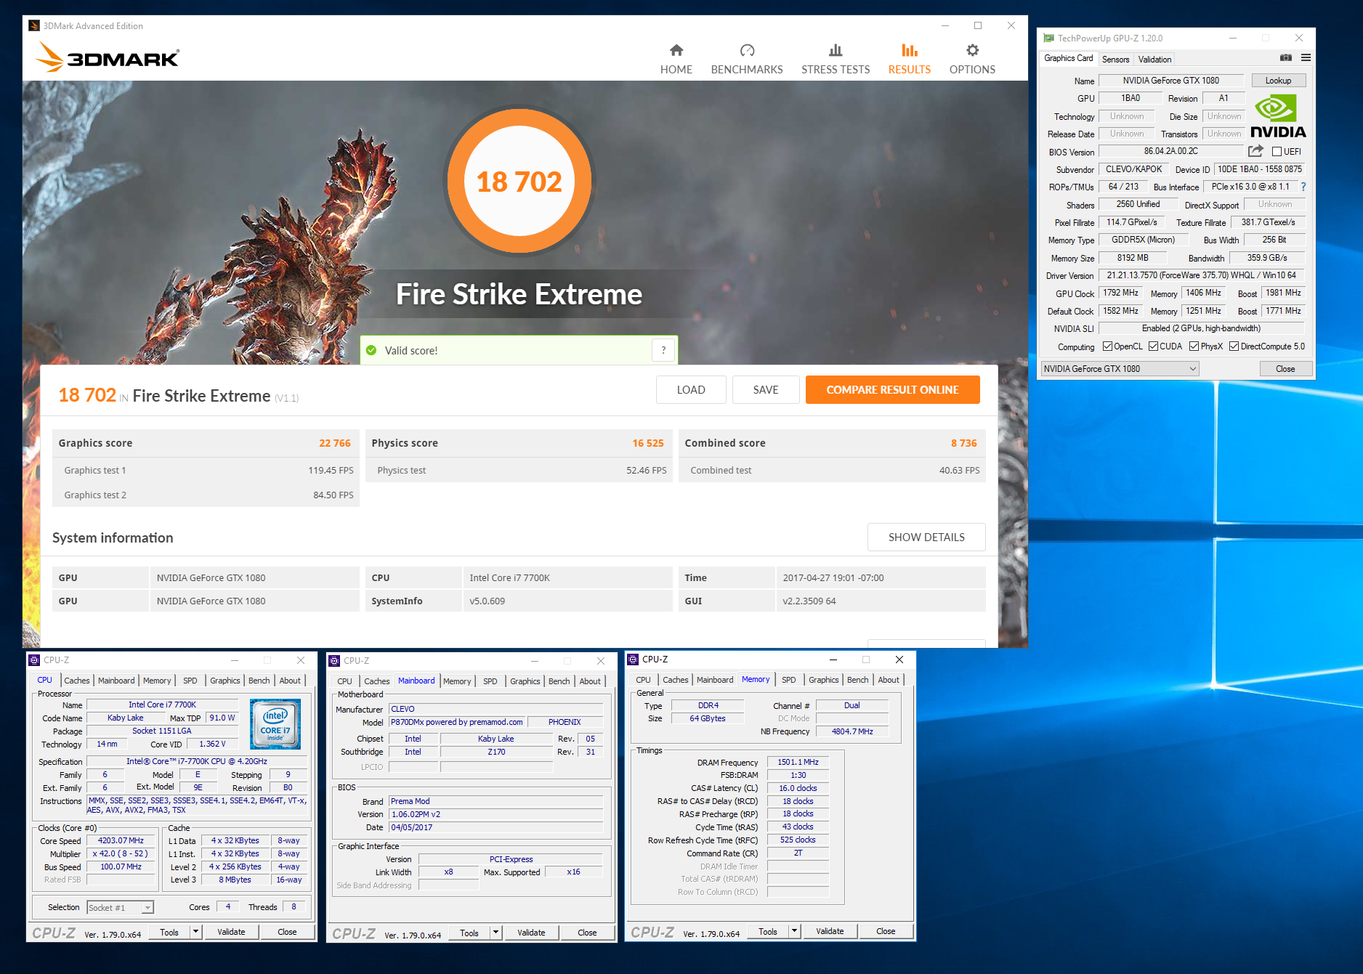Image resolution: width=1363 pixels, height=974 pixels.
Task: Click the Graphics test 2 result 84.50 FPS
Action: [333, 495]
